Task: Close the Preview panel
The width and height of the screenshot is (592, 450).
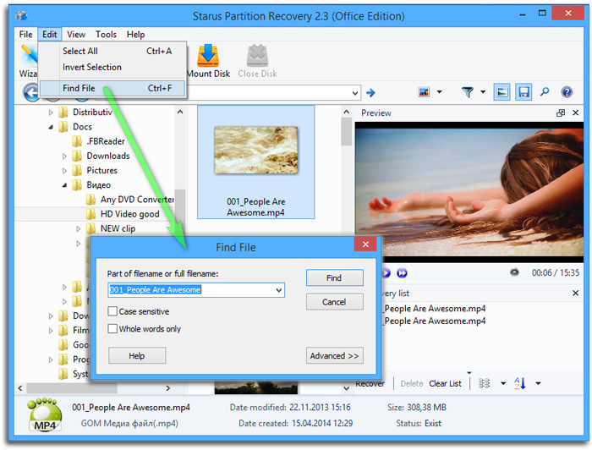Action: pos(575,112)
